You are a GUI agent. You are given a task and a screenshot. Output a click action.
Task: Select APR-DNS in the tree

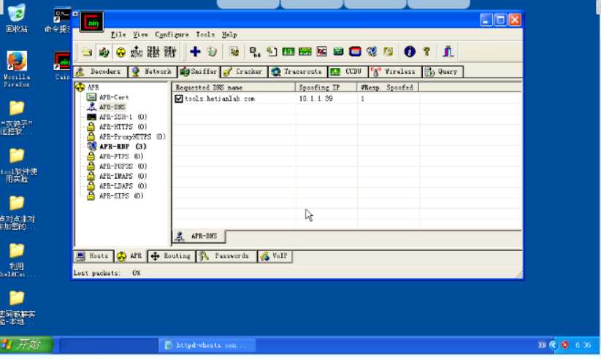pyautogui.click(x=112, y=107)
